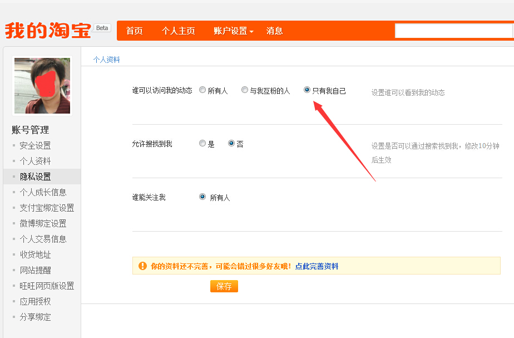Click the search input in the header

click(x=454, y=31)
